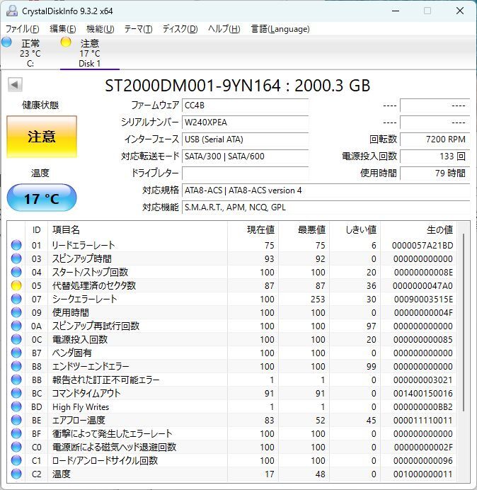Click status orb for BB 報告された訂正不可能エラー
Image resolution: width=477 pixels, height=490 pixels.
tap(16, 380)
